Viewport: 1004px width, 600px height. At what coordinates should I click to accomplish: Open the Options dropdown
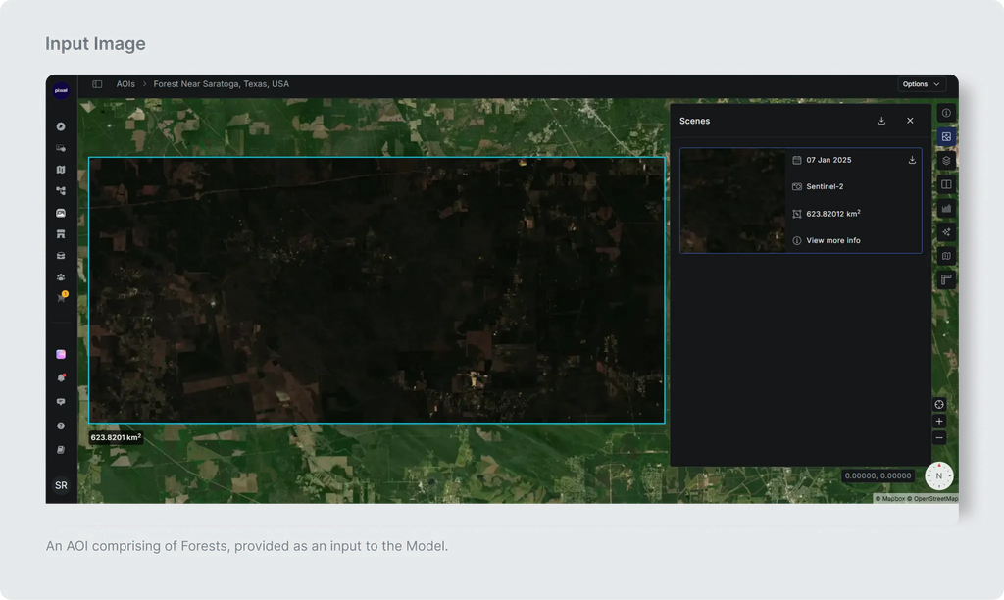(x=921, y=84)
